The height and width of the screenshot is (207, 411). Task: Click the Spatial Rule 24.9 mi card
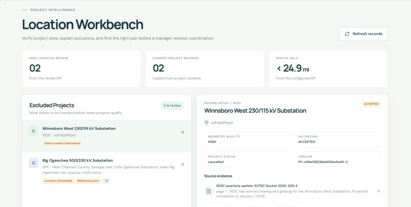click(x=328, y=69)
